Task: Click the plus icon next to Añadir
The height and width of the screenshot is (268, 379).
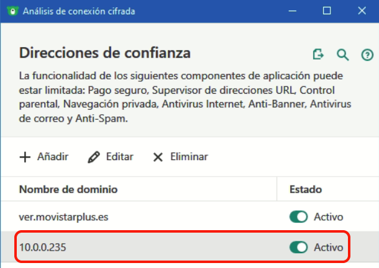Action: [x=25, y=157]
